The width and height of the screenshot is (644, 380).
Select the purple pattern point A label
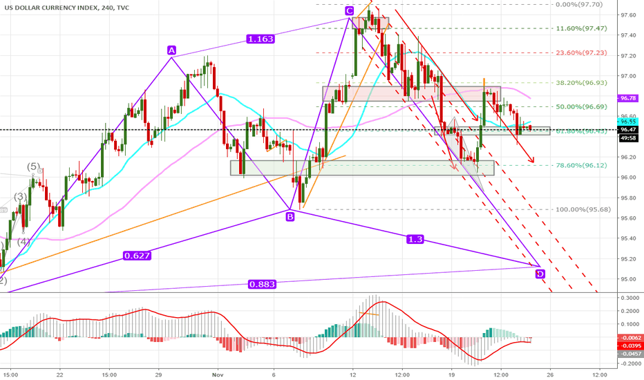[171, 50]
